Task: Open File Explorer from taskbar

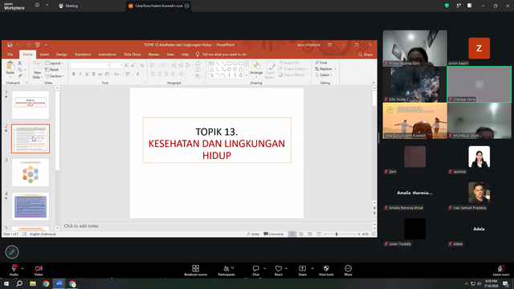Action: pos(33,283)
